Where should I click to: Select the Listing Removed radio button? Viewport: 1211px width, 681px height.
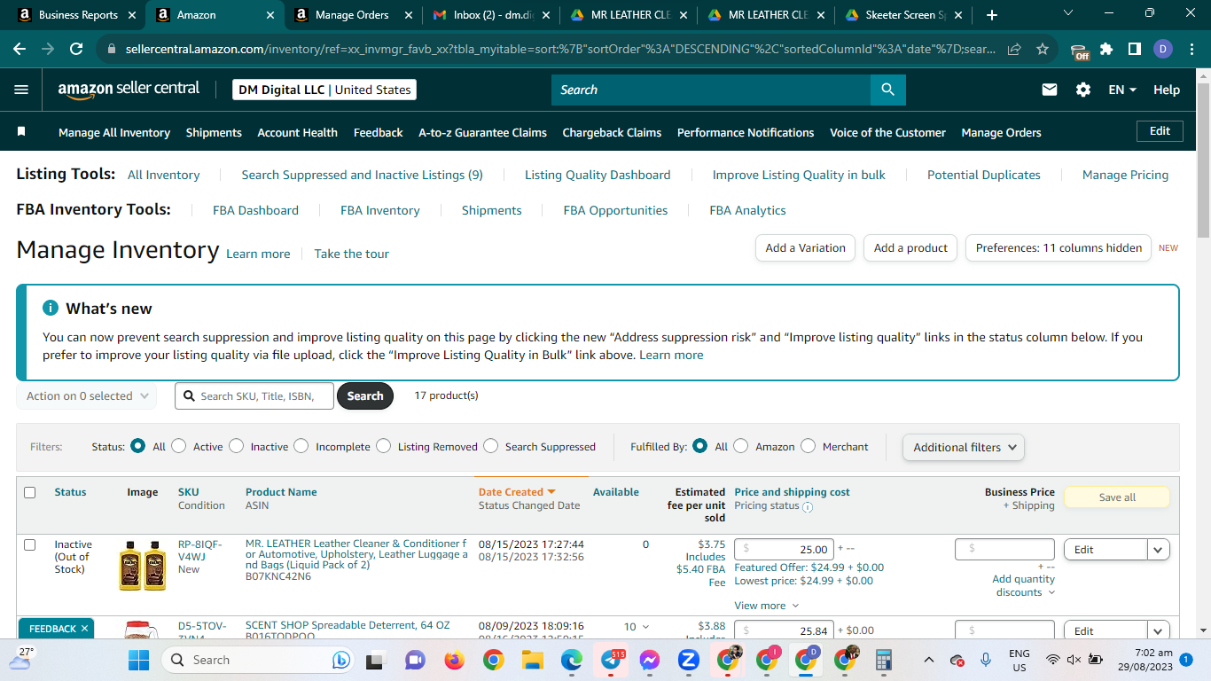tap(383, 446)
